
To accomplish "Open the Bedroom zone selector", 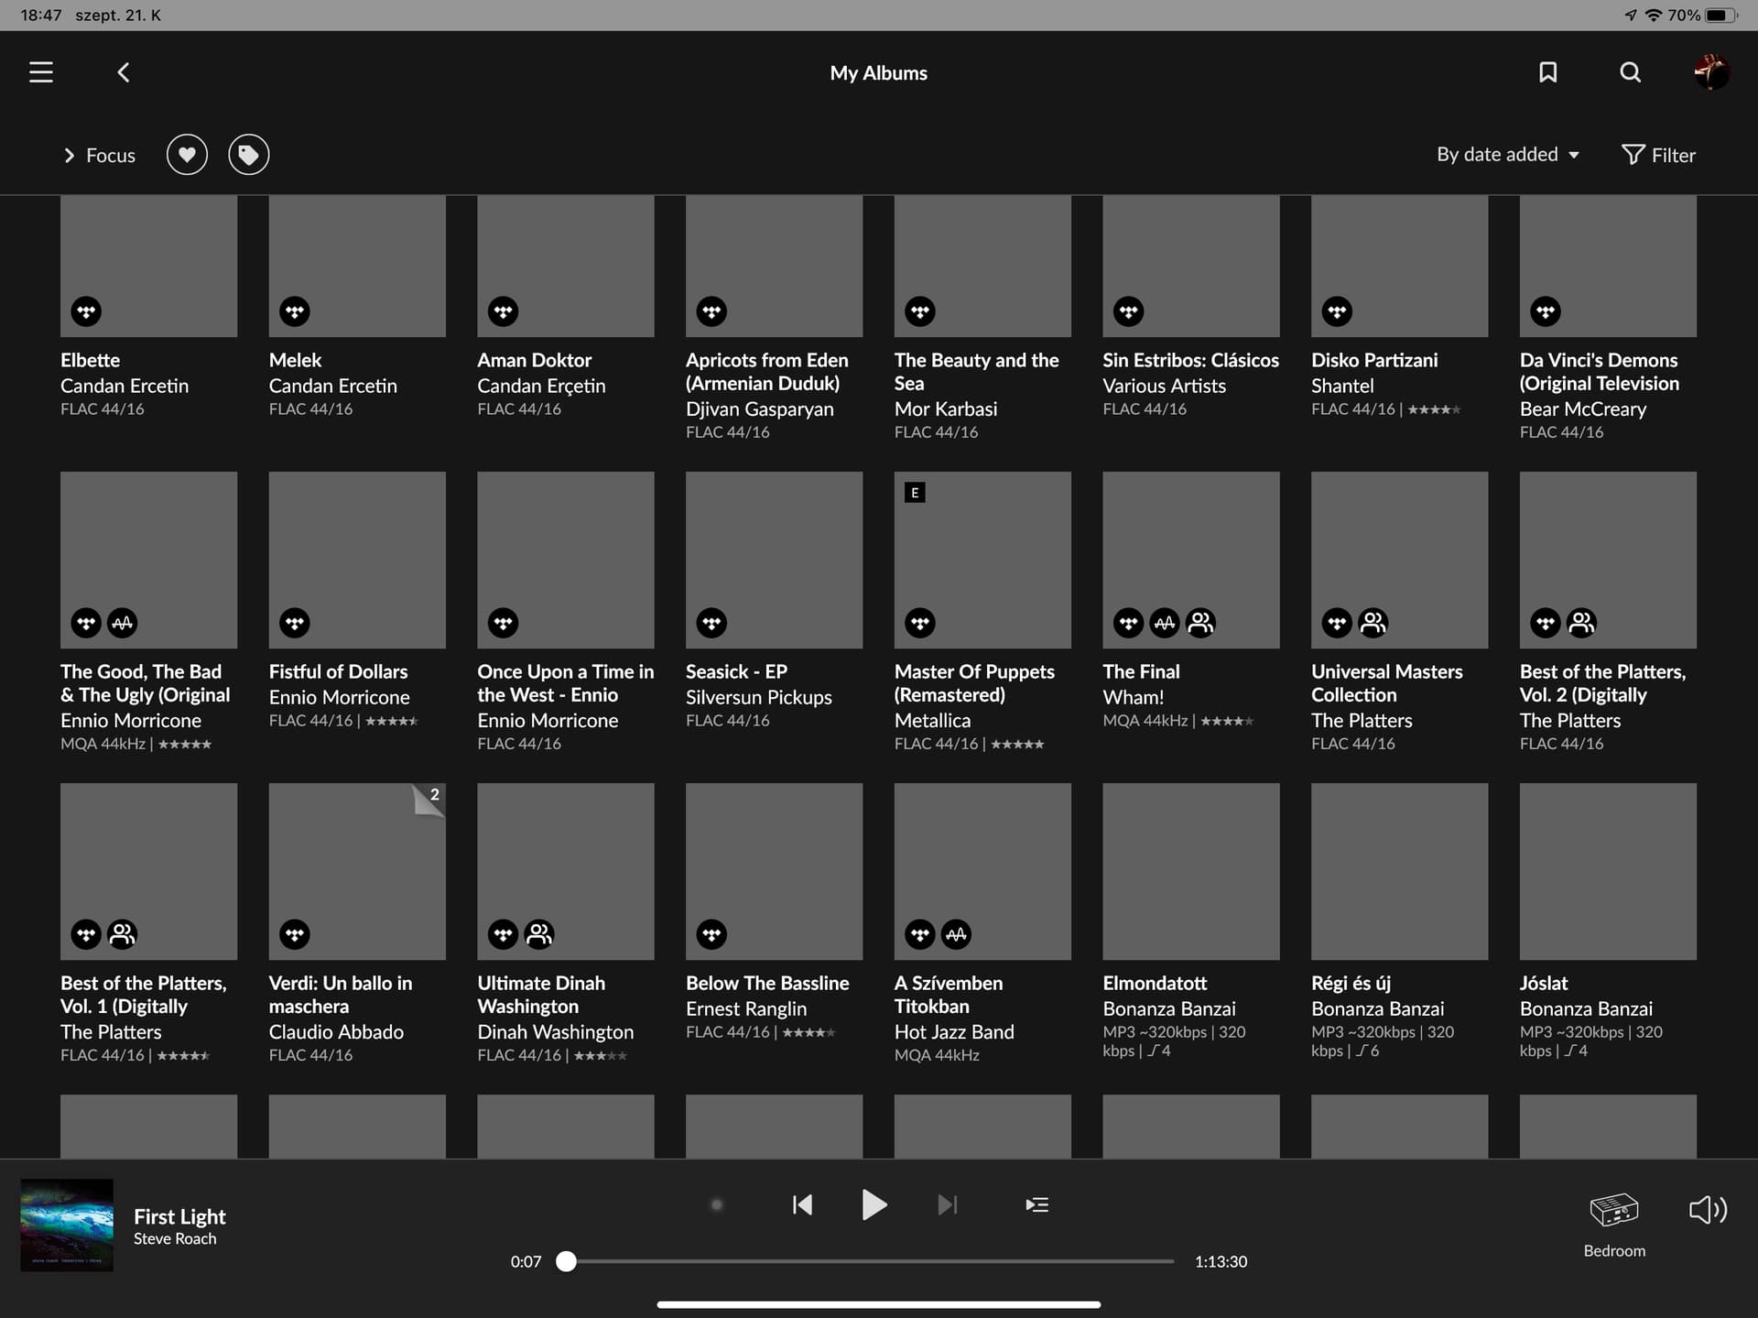I will (x=1614, y=1225).
